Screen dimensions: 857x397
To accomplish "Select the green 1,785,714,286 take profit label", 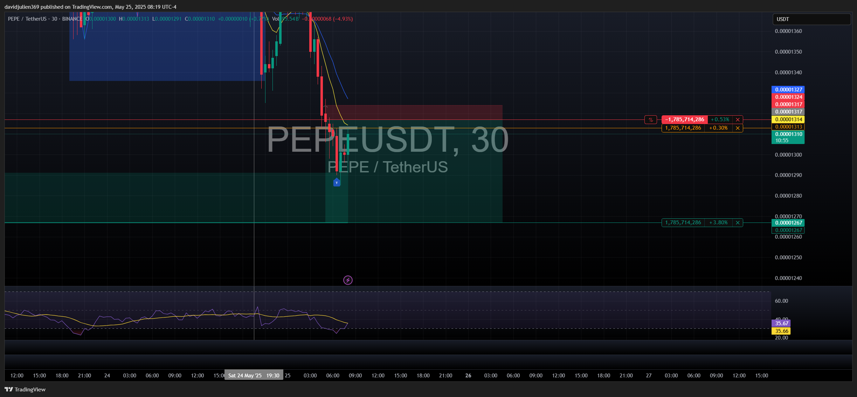I will 683,223.
